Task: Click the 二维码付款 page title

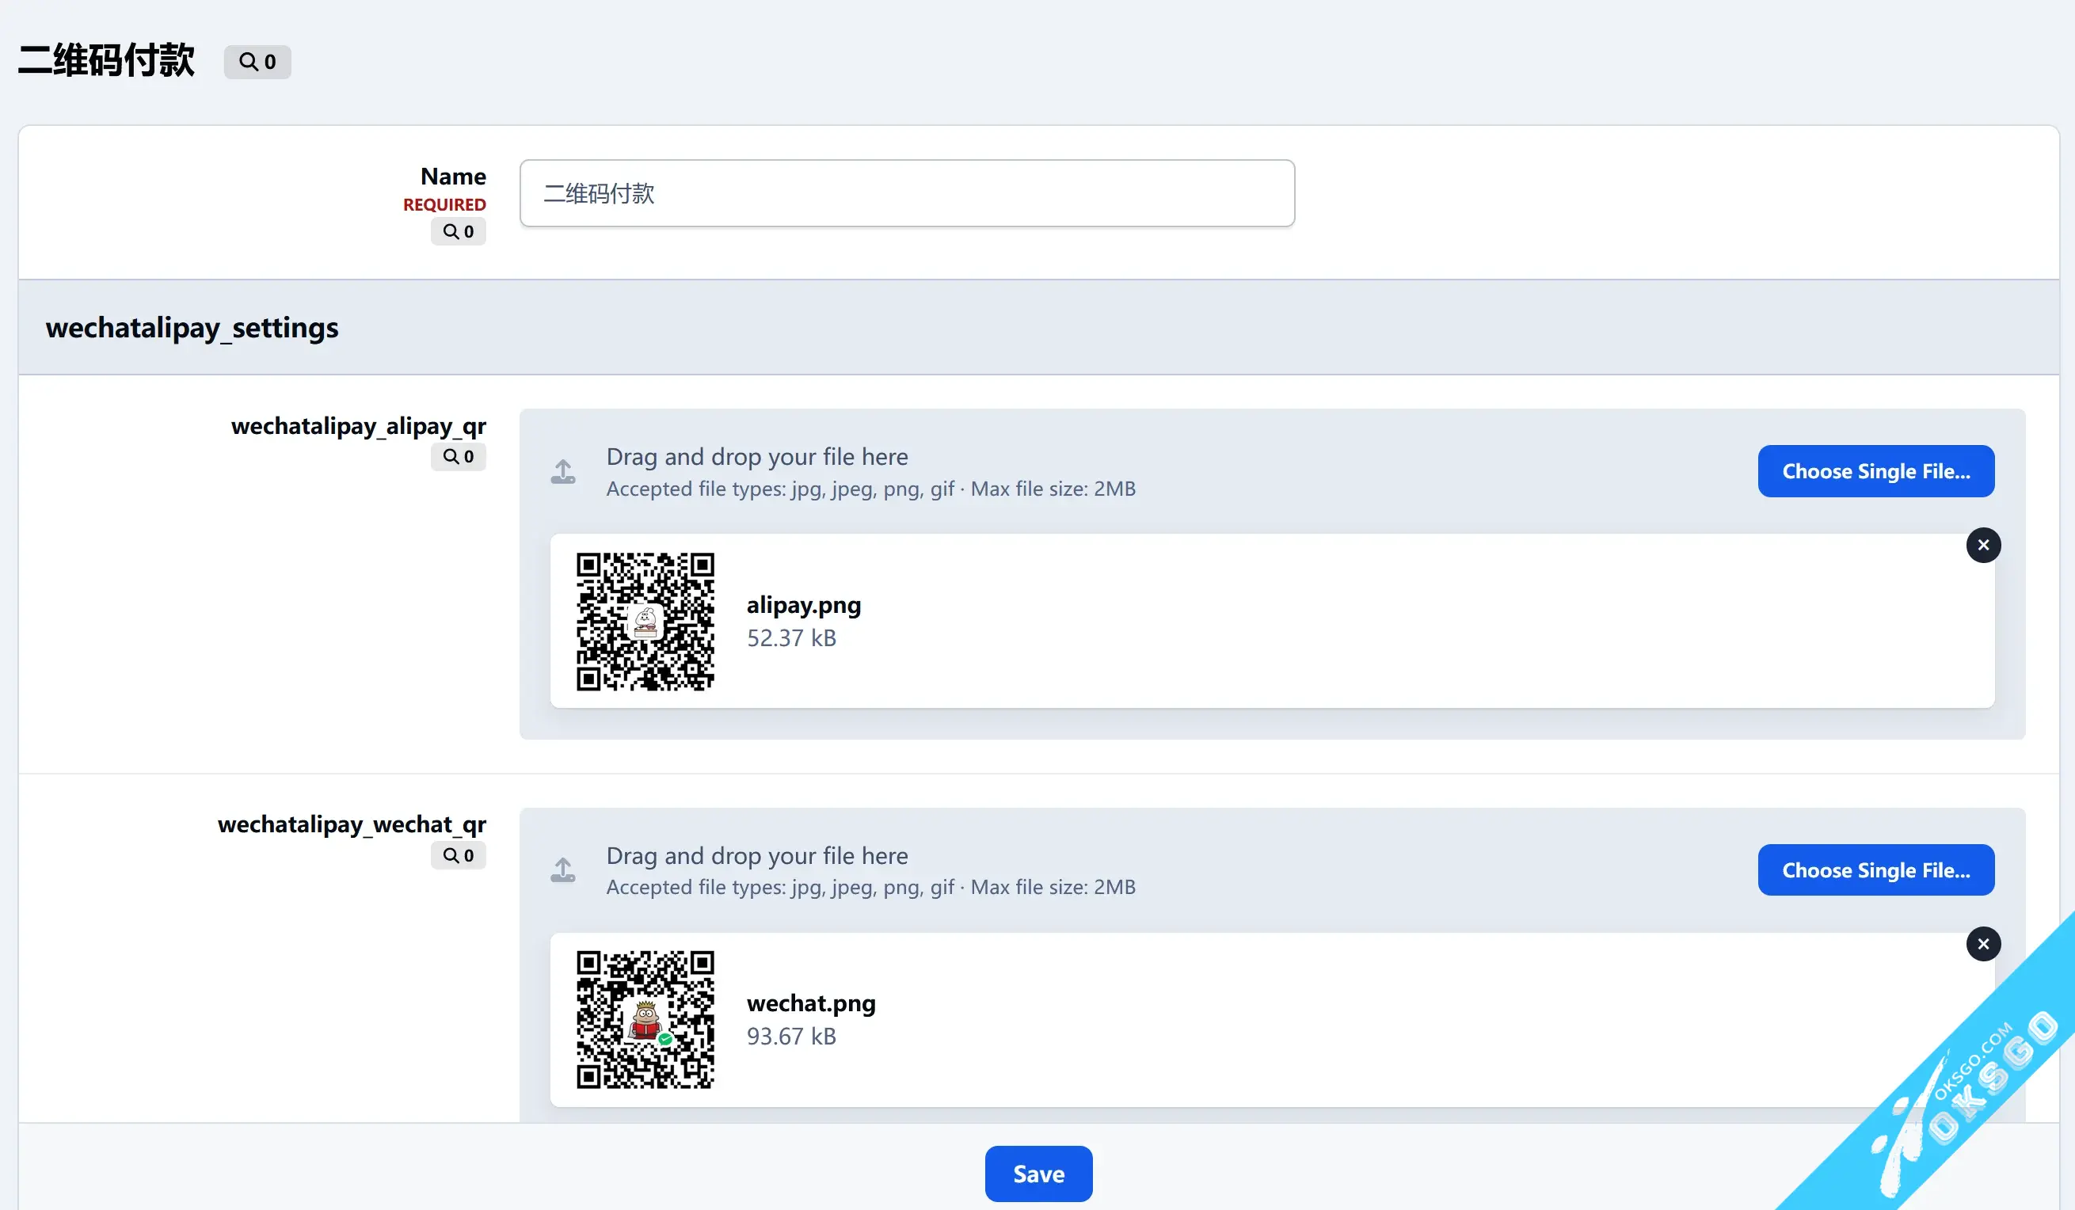Action: click(106, 61)
